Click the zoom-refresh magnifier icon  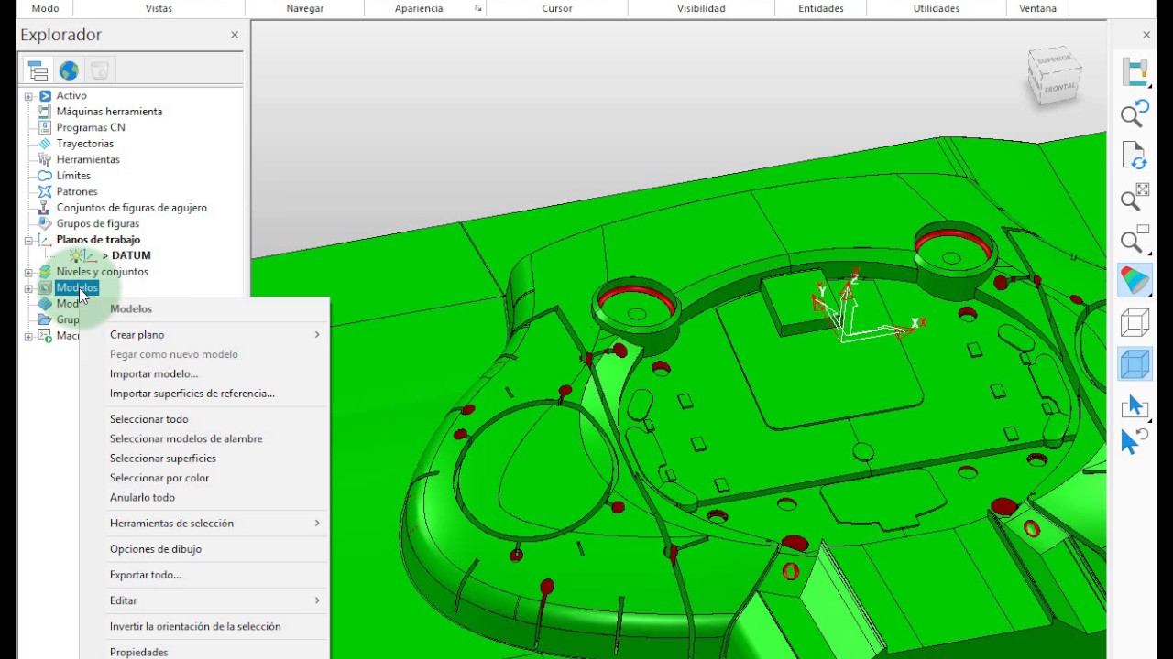pos(1135,114)
